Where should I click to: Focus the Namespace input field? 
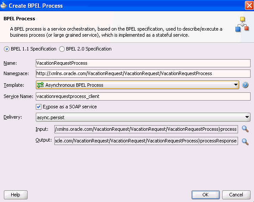point(143,73)
